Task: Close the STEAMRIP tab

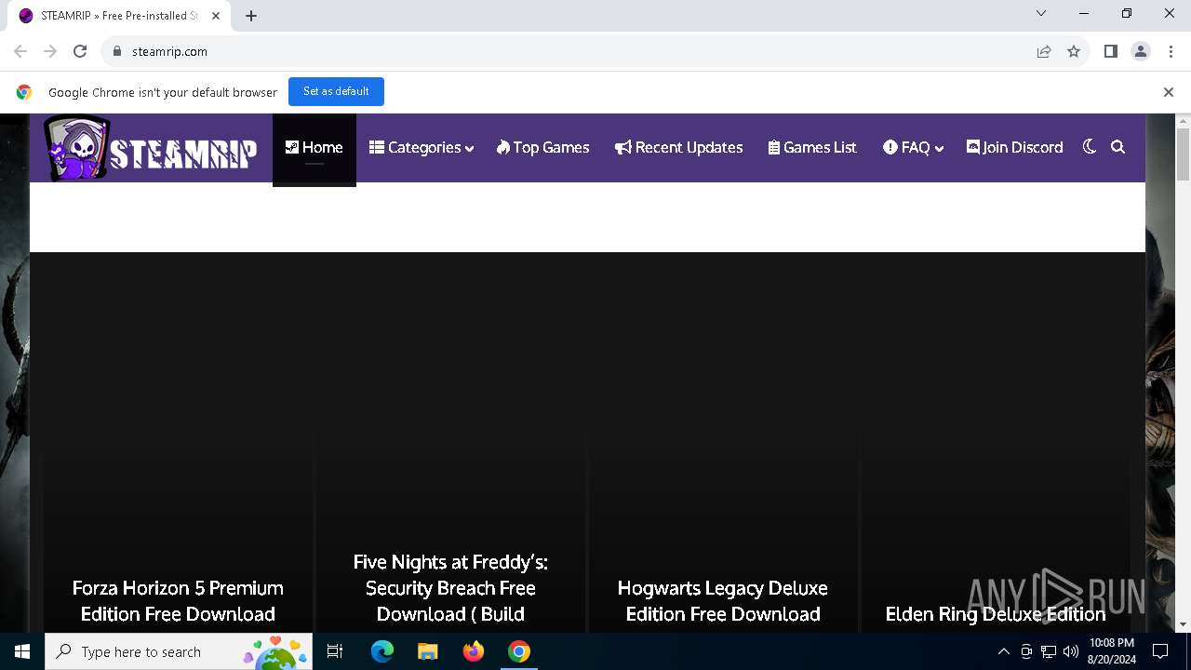Action: tap(216, 16)
